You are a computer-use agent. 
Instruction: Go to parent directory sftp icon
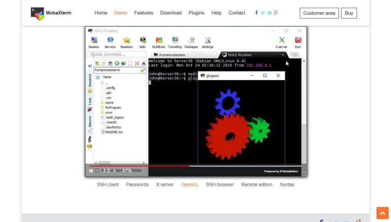coord(97,63)
